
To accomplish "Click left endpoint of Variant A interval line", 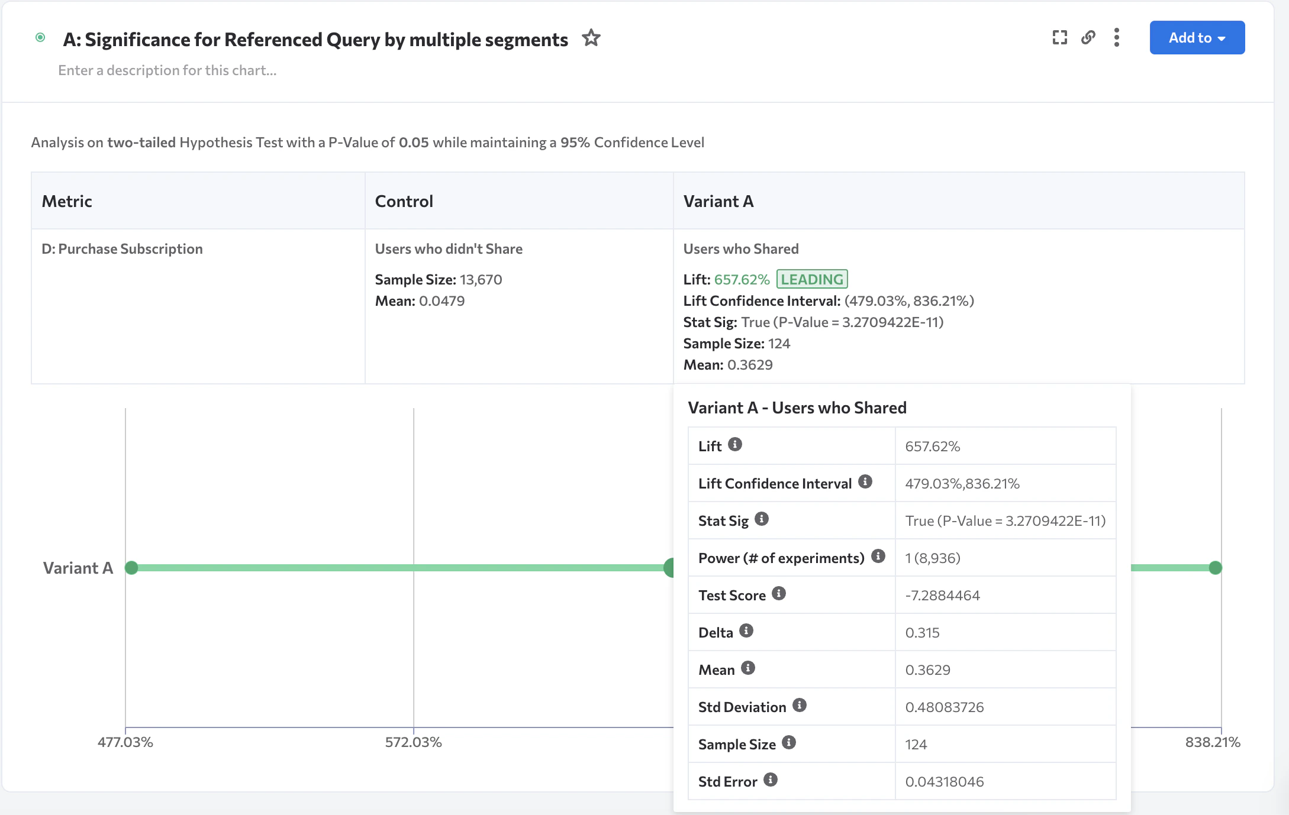I will [131, 568].
